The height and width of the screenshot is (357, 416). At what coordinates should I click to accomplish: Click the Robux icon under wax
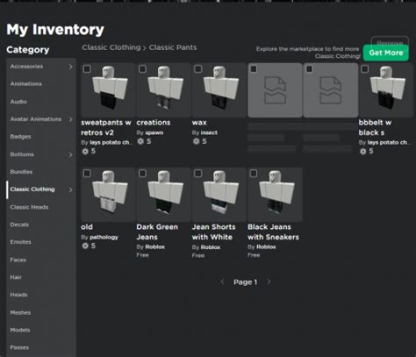(x=197, y=141)
